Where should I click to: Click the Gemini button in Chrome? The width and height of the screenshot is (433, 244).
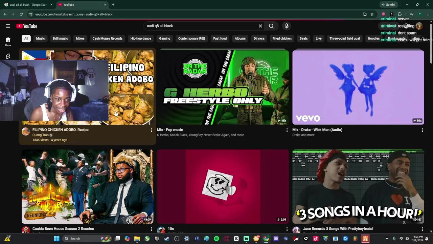click(x=388, y=5)
